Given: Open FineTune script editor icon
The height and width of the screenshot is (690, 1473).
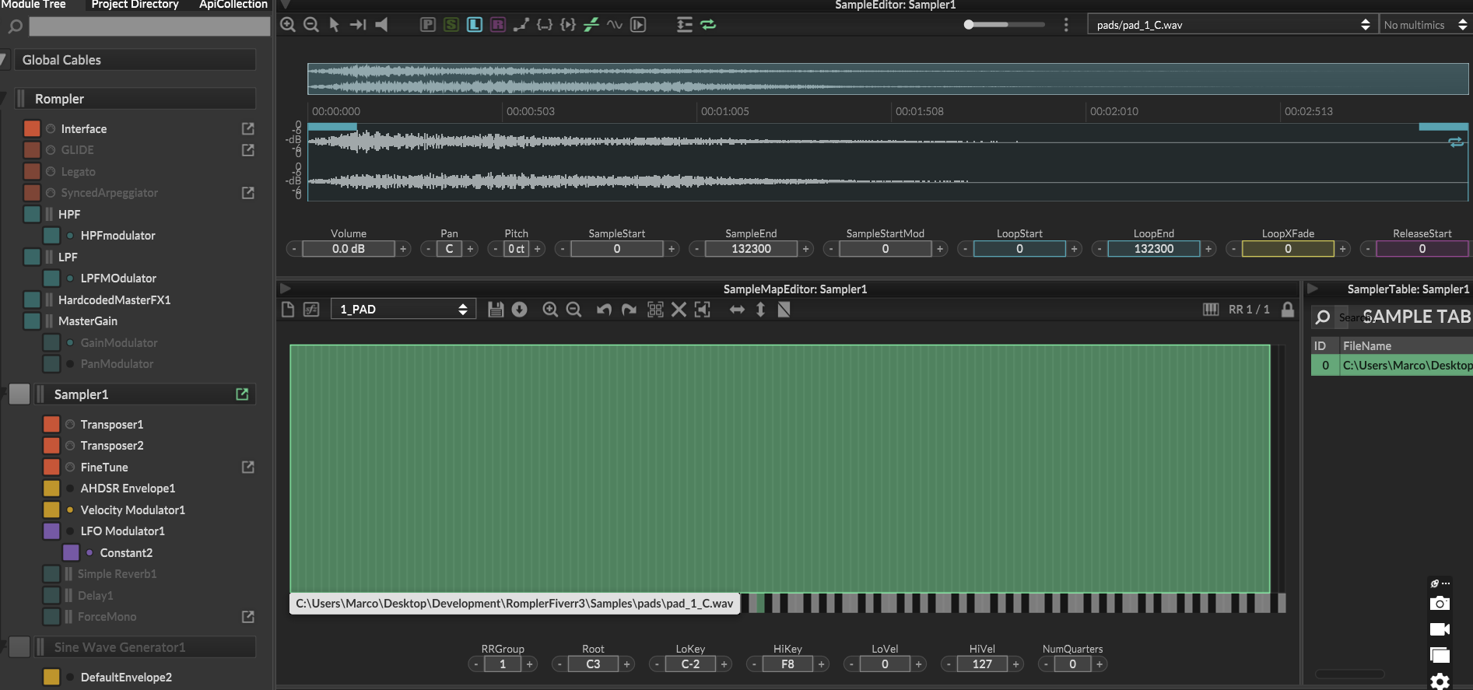Looking at the screenshot, I should 248,468.
